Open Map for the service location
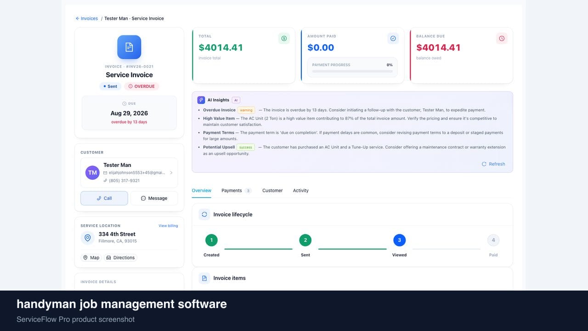Image resolution: width=588 pixels, height=331 pixels. point(91,258)
